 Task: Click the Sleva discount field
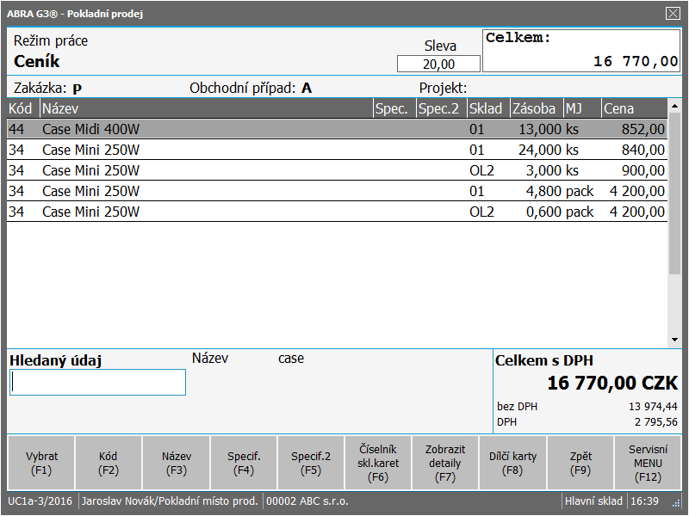pos(438,64)
